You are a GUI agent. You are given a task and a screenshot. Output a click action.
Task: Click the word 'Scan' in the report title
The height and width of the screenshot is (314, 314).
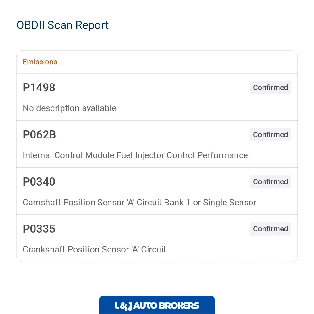click(x=60, y=25)
